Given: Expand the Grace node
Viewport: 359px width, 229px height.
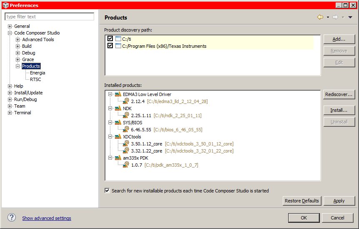Looking at the screenshot, I should tap(17, 59).
